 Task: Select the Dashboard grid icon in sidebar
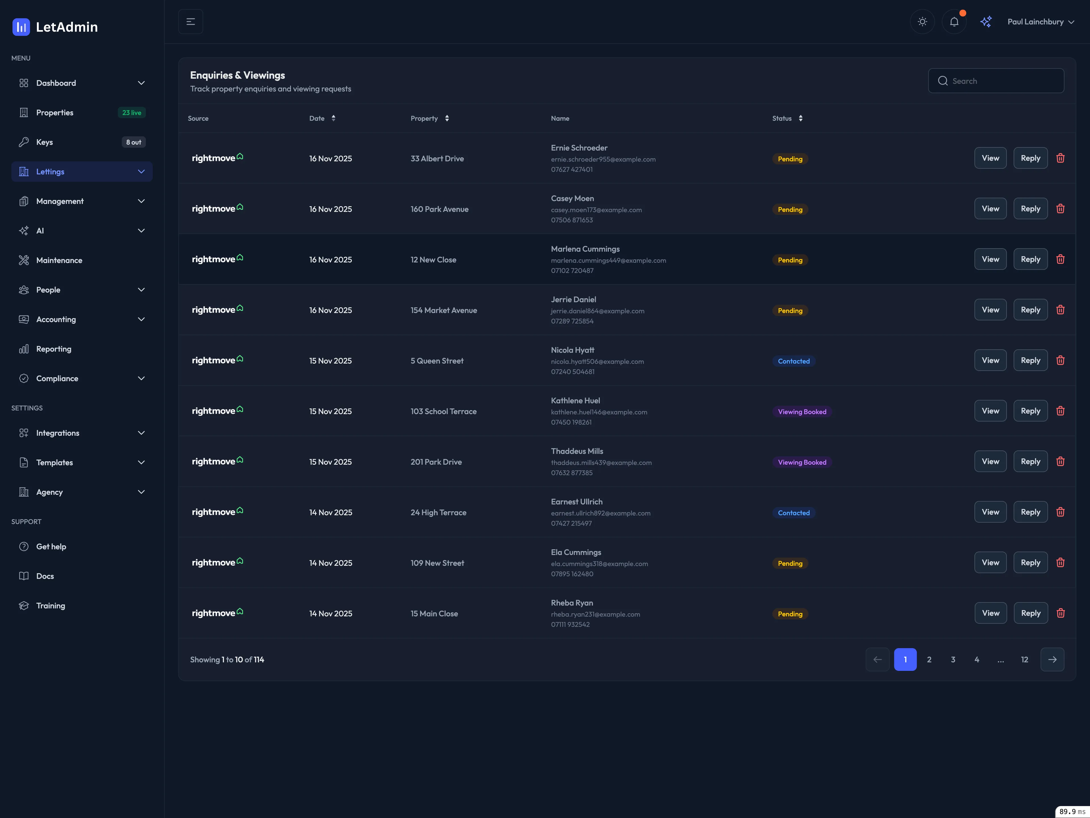point(24,83)
